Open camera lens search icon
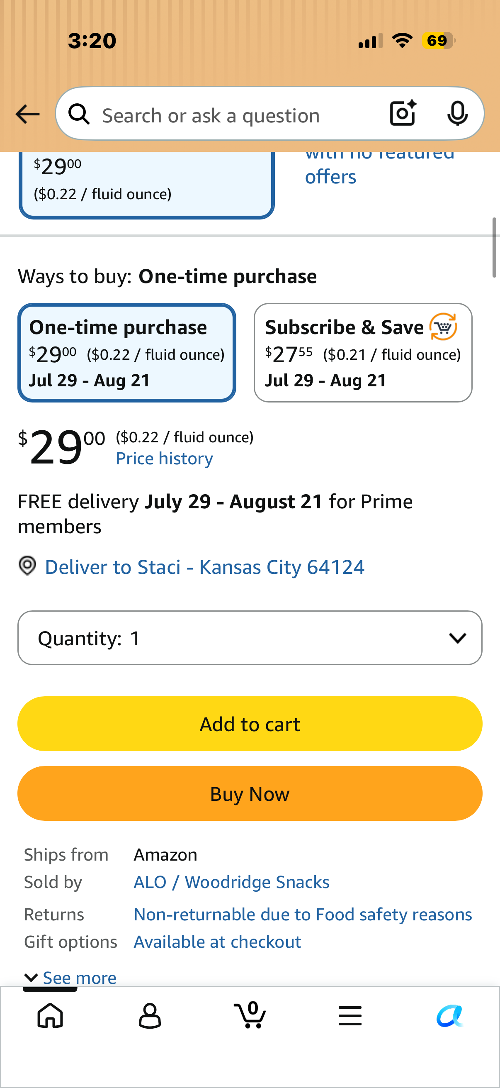 coord(403,113)
